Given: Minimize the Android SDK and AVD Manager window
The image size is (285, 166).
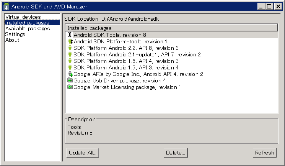Looking at the screenshot, I should click(261, 7).
